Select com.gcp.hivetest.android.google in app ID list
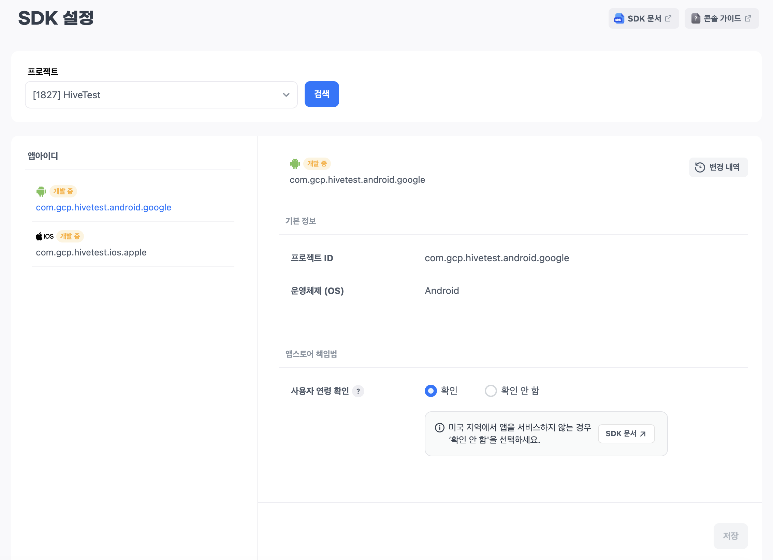Image resolution: width=773 pixels, height=560 pixels. (x=103, y=207)
